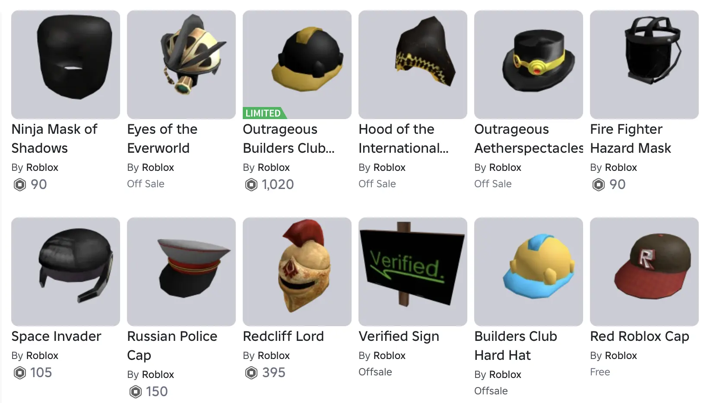The image size is (723, 403).
Task: Click the Russian Police Cap image
Action: pos(181,272)
